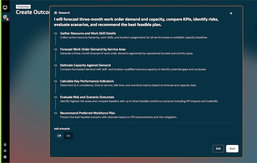This screenshot has width=257, height=163.
Task: Click step marker for Forecast Work Order Demand
Action: [55, 49]
